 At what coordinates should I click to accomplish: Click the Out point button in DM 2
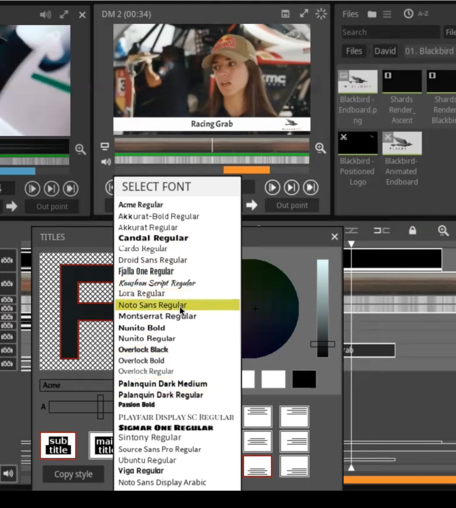pyautogui.click(x=292, y=206)
